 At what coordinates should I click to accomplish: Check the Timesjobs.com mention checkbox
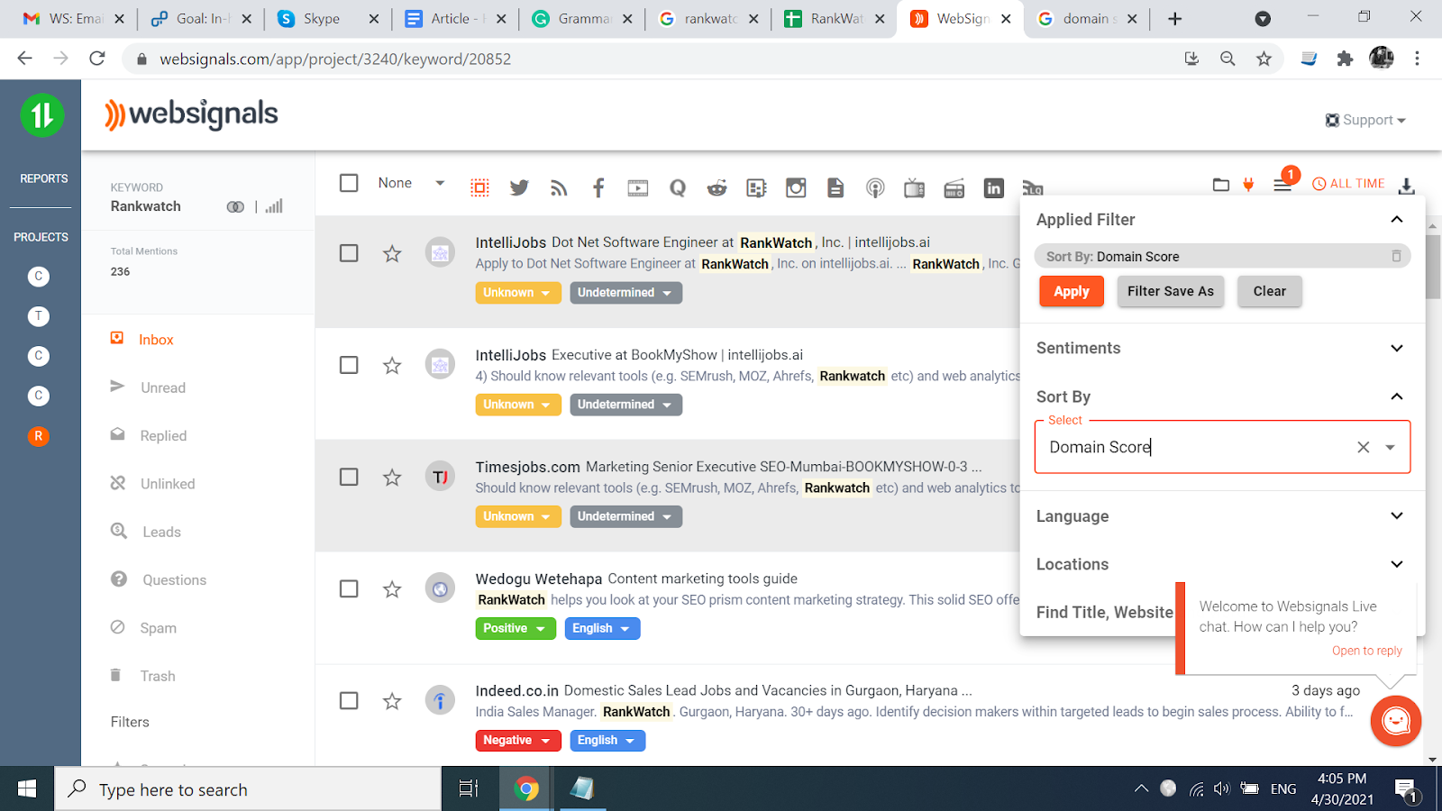(349, 477)
